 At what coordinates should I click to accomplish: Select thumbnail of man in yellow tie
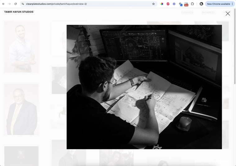[21, 109]
